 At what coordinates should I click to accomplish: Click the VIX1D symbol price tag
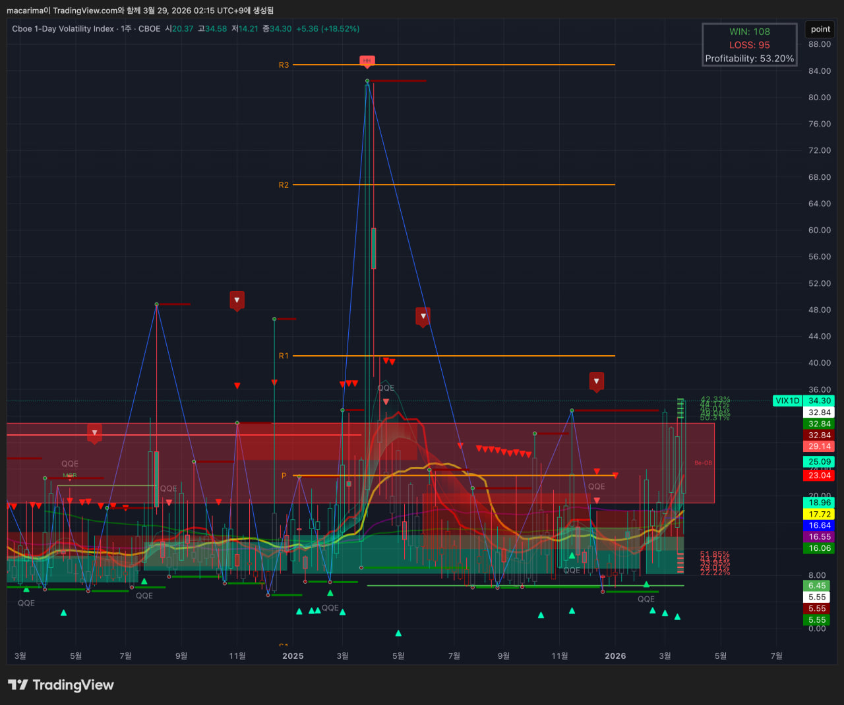787,401
